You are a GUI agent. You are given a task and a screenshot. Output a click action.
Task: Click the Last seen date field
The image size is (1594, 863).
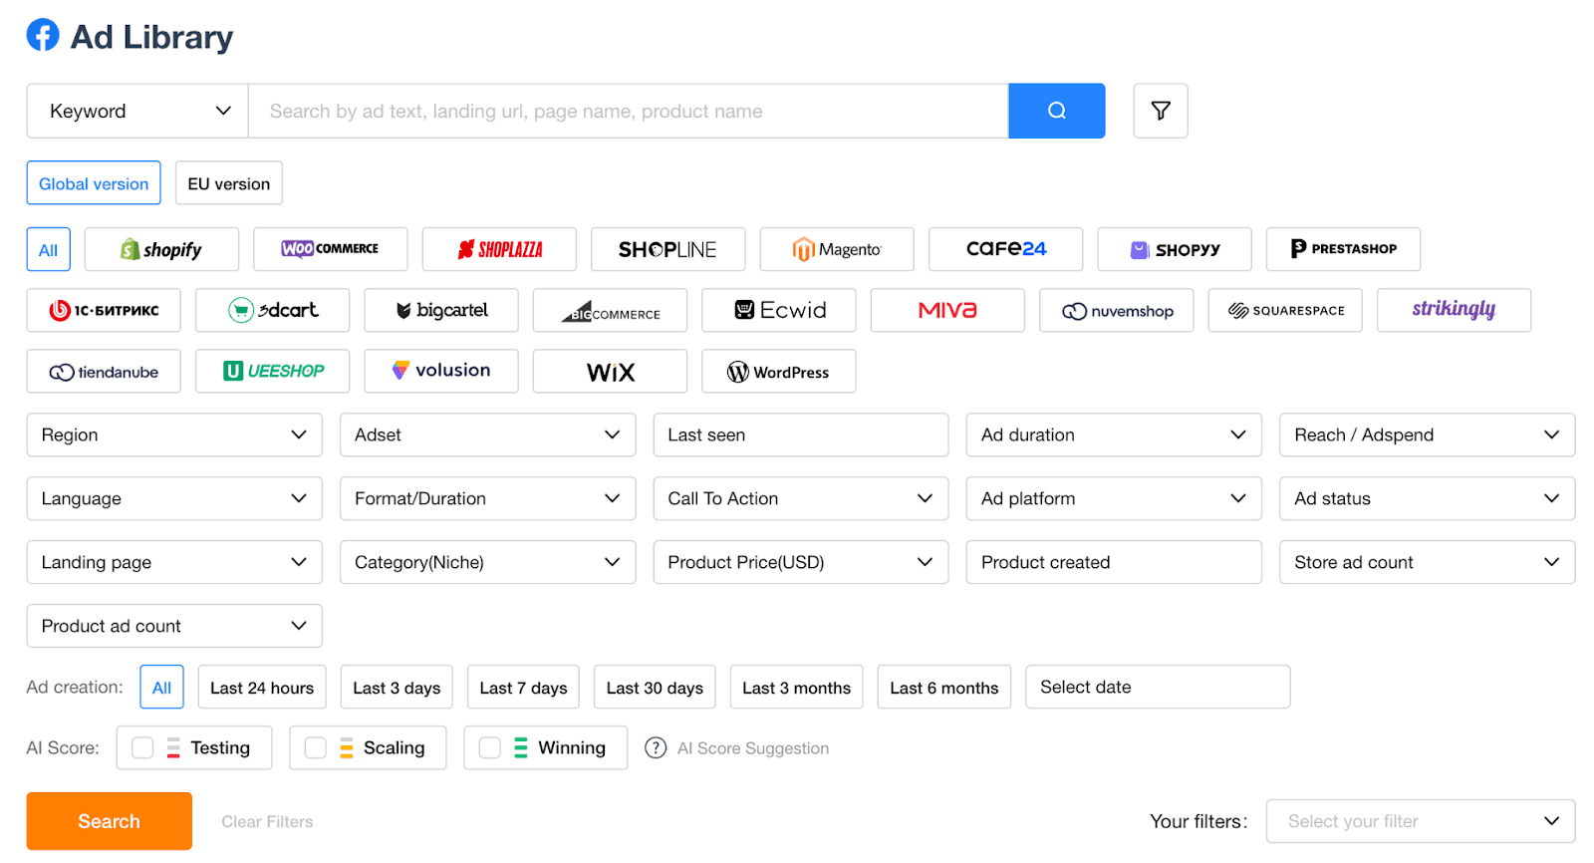pyautogui.click(x=801, y=434)
